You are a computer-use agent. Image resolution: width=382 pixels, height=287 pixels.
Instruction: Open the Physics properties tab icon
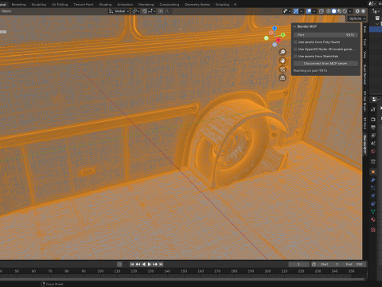[x=373, y=196]
